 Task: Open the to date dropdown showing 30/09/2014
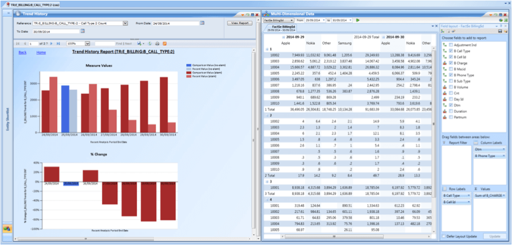pos(350,20)
